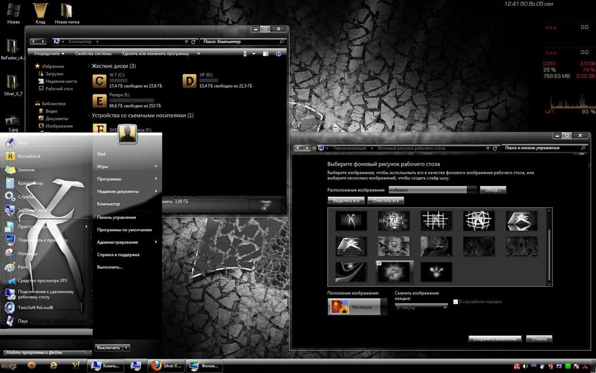596x373 pixels.
Task: Select the Резерв (E:) drive icon
Action: coord(100,101)
